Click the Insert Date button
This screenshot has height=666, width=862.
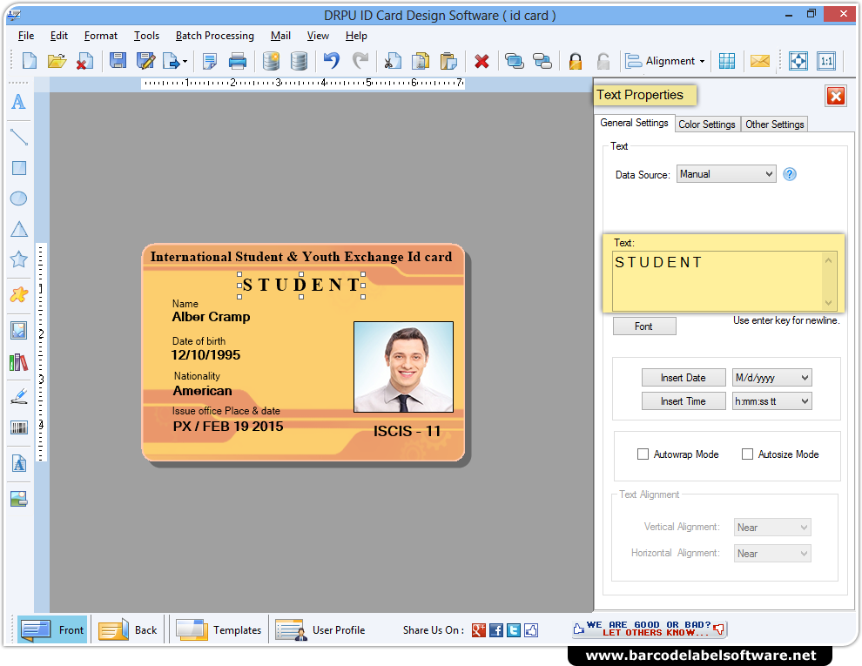tap(684, 377)
